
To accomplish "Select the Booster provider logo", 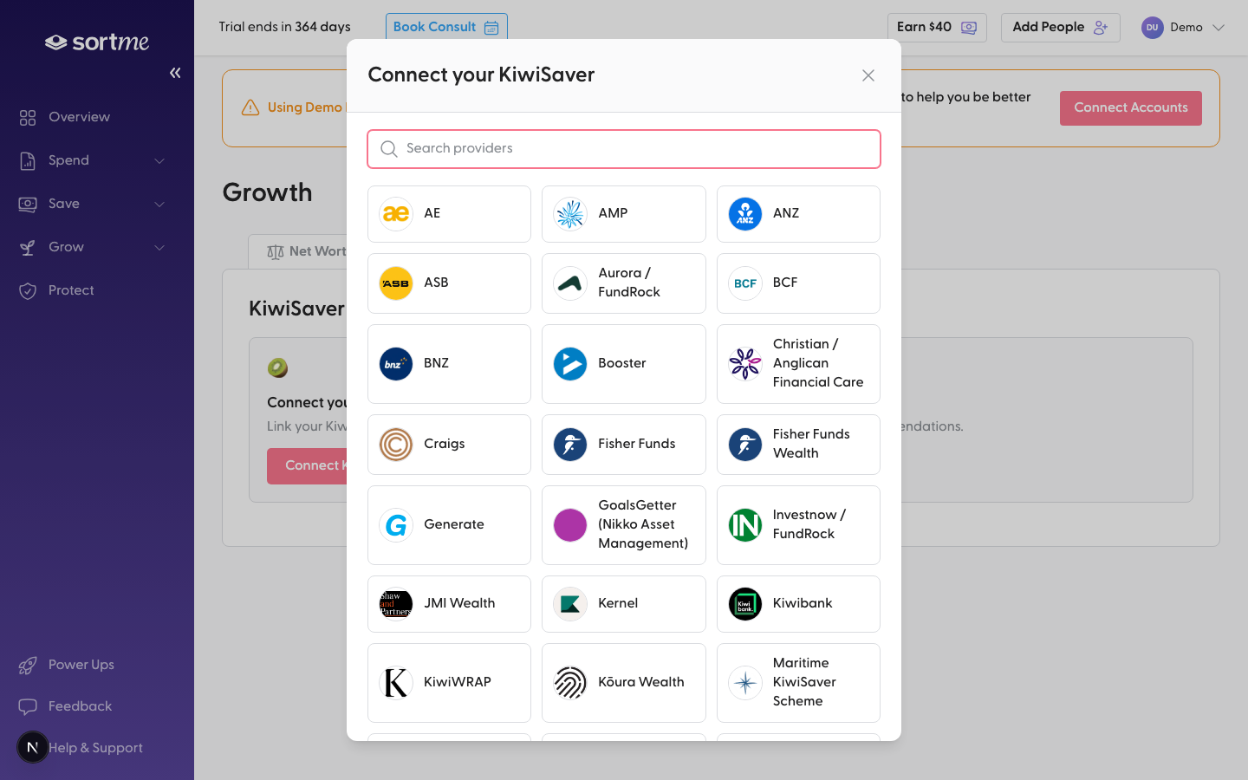I will click(570, 364).
